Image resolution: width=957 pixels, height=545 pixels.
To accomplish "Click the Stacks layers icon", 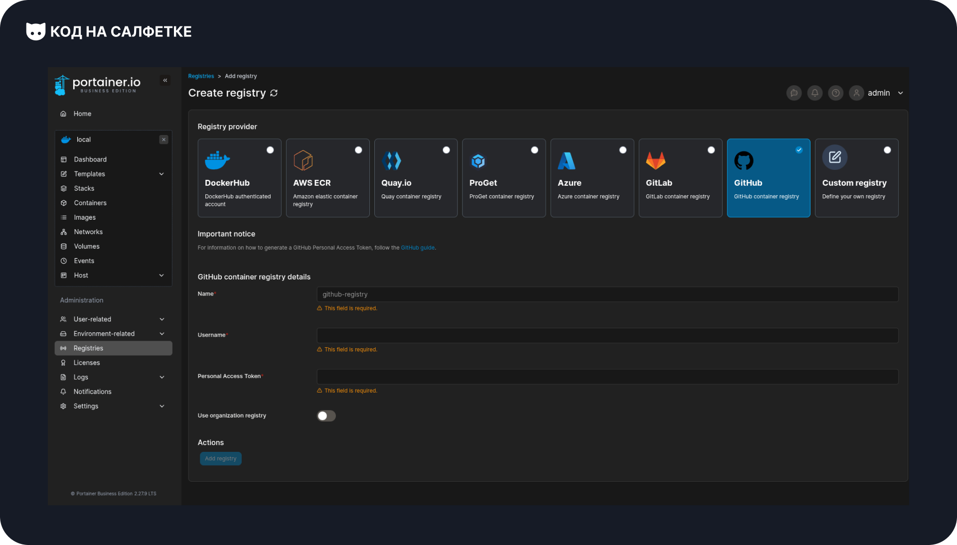I will click(x=64, y=188).
